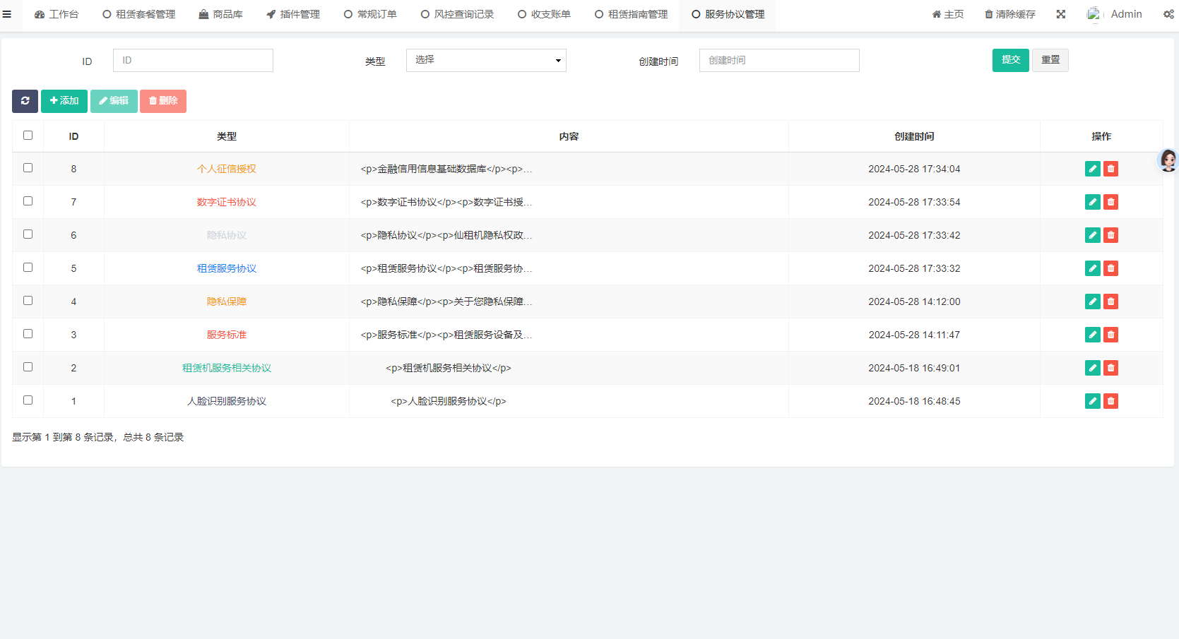Toggle fullscreen with the expand icon
The width and height of the screenshot is (1179, 639).
(1060, 14)
